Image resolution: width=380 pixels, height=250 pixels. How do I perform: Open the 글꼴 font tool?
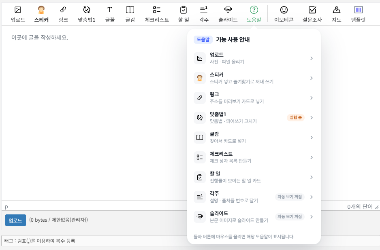click(x=110, y=14)
